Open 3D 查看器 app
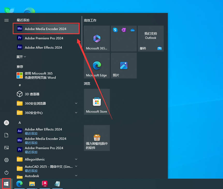 click(x=46, y=94)
